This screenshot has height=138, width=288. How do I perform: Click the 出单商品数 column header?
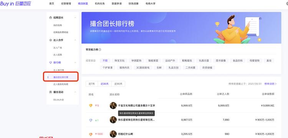click(x=186, y=94)
